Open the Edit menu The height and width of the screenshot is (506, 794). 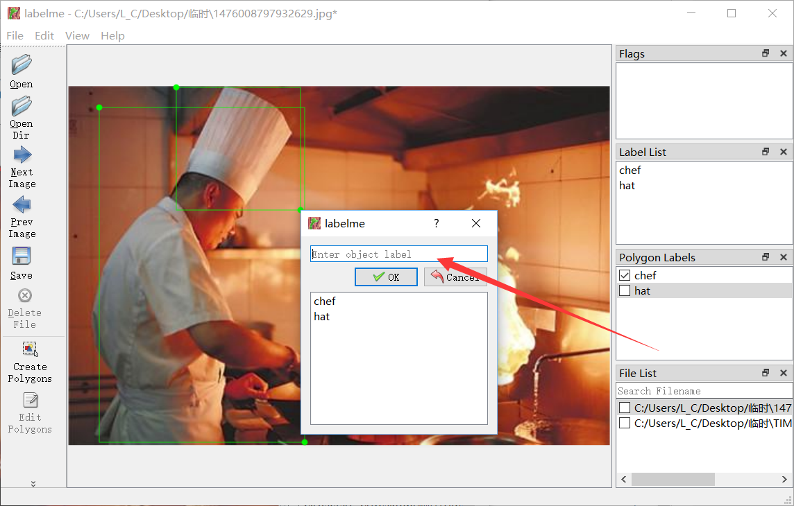click(44, 35)
